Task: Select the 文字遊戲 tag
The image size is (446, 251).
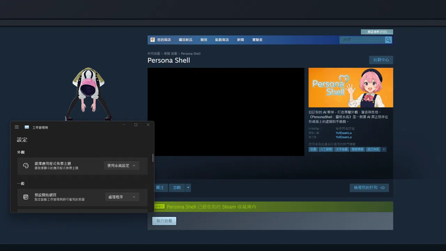Action: [342, 149]
